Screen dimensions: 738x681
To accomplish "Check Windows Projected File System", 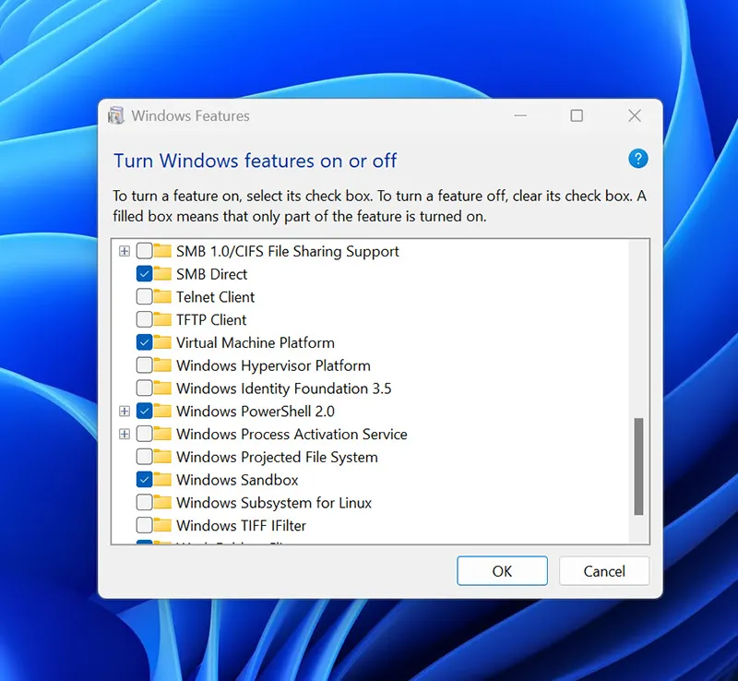I will [x=144, y=457].
